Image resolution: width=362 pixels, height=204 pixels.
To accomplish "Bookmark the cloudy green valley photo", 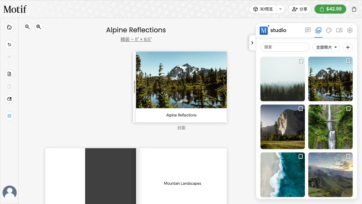I will (348, 157).
